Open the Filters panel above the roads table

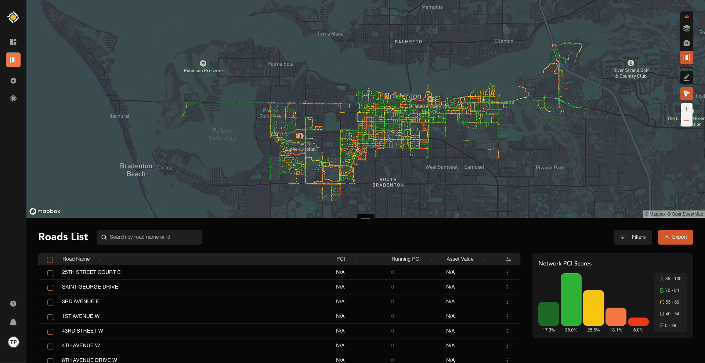coord(633,237)
